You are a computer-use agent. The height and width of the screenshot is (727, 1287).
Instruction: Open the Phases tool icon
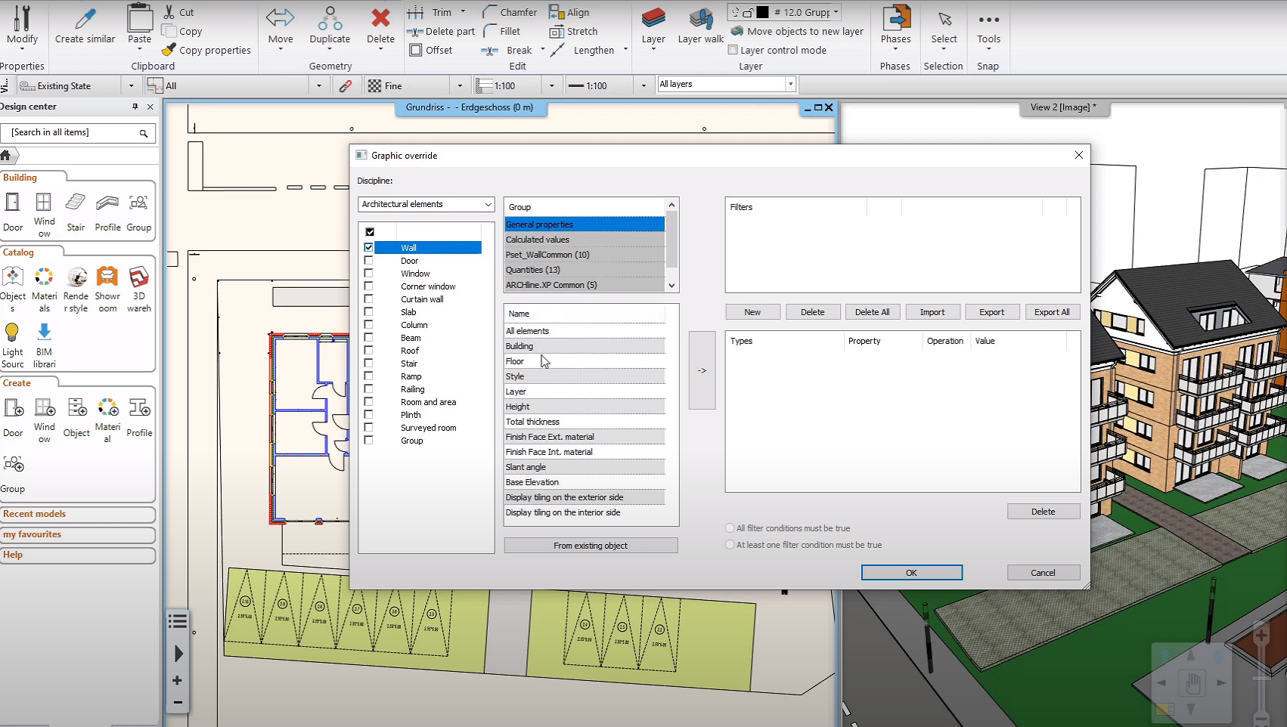[895, 20]
